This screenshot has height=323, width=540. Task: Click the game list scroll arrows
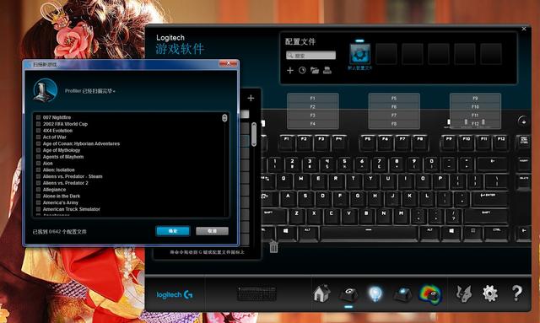pyautogui.click(x=224, y=118)
